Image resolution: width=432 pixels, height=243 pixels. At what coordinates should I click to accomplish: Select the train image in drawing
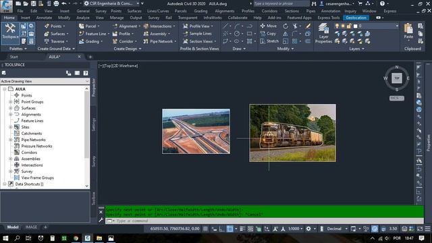(x=292, y=133)
